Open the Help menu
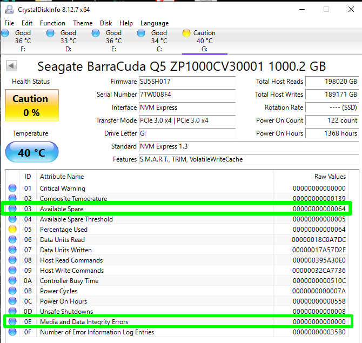 pyautogui.click(x=126, y=23)
